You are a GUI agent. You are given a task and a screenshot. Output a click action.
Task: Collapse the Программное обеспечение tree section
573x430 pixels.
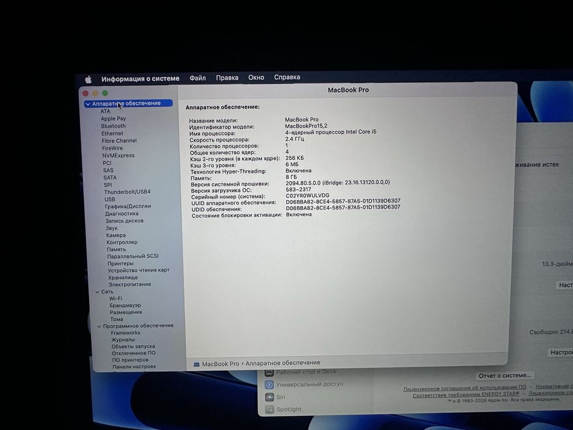pyautogui.click(x=99, y=326)
